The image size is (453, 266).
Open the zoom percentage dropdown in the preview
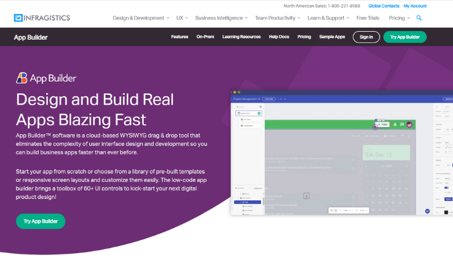[x=363, y=210]
